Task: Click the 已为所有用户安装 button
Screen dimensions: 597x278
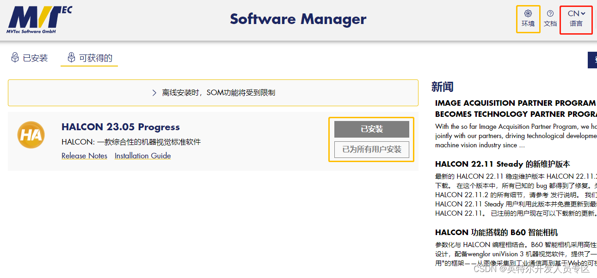Action: [371, 149]
